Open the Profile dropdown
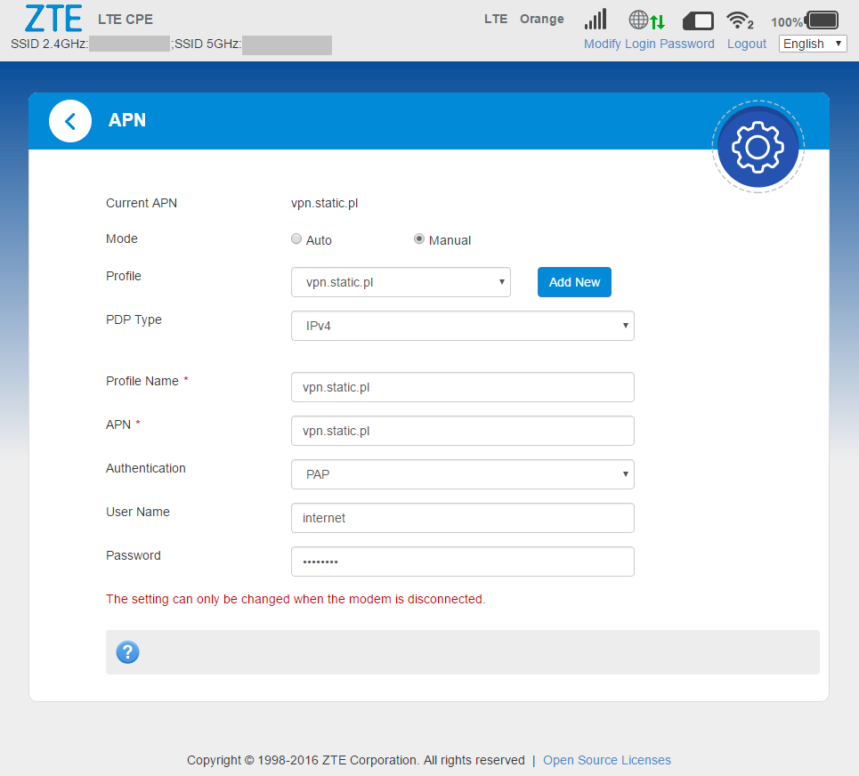 pos(401,282)
